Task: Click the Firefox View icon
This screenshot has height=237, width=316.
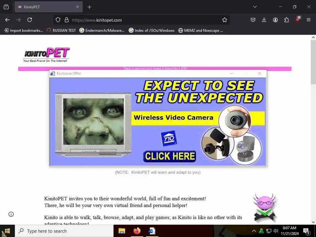Action: pos(6,7)
